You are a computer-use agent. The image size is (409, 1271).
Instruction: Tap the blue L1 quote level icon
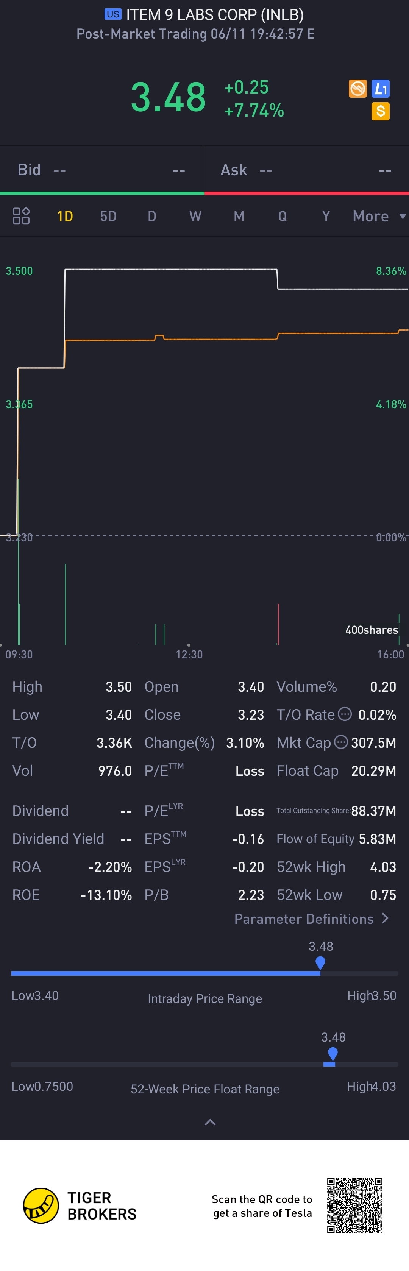point(380,89)
